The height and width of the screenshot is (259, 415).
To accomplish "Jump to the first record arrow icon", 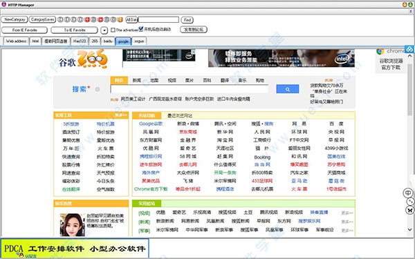I will click(x=60, y=19).
